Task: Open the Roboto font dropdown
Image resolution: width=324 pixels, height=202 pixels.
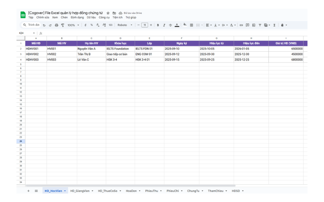Action: click(x=125, y=25)
